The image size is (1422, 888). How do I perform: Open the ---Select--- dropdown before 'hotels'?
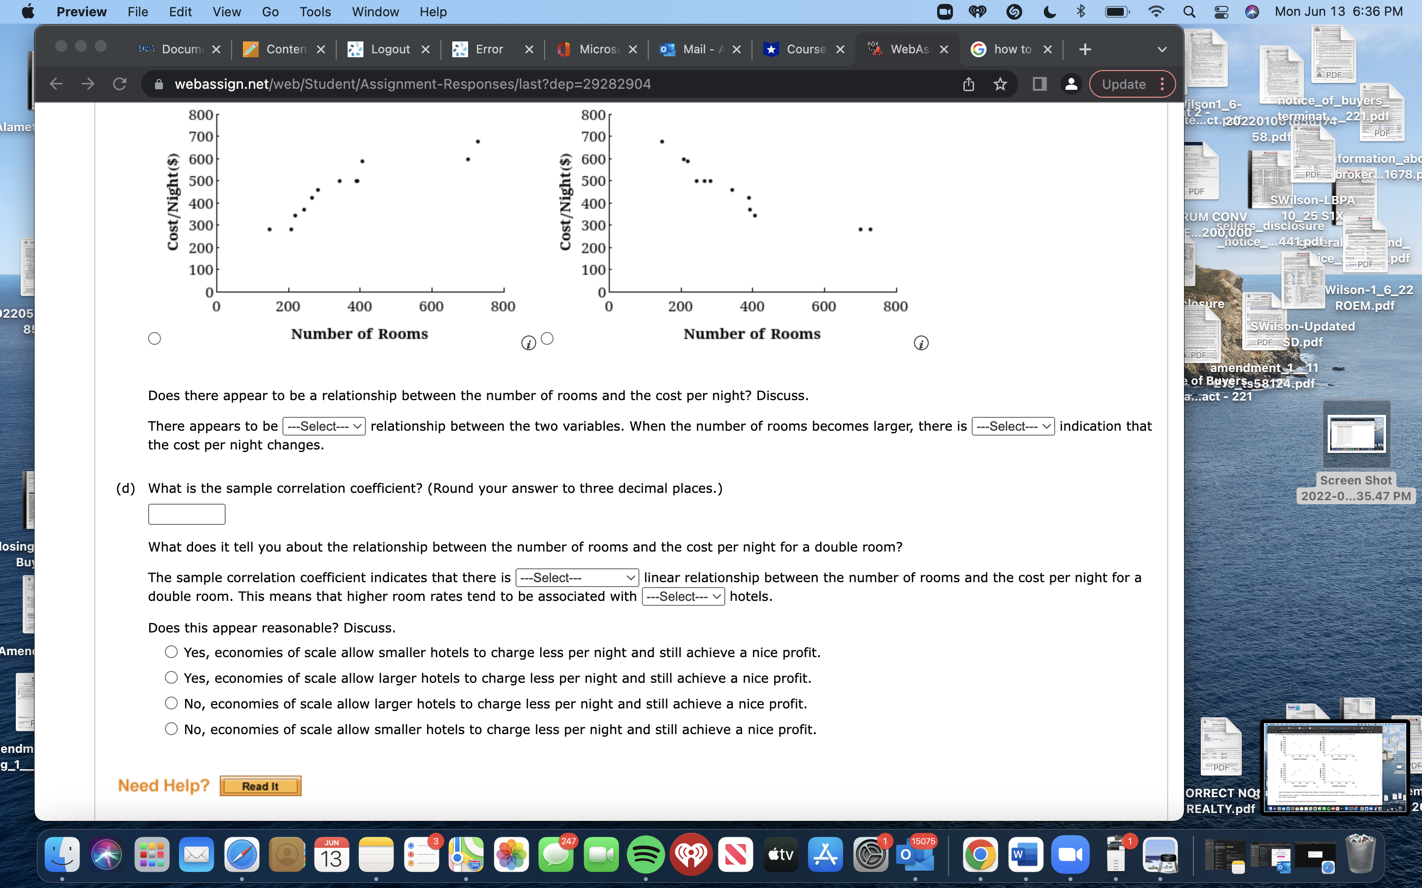(682, 596)
